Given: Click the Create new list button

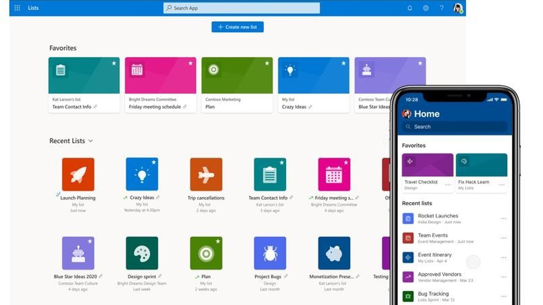Looking at the screenshot, I should (238, 27).
